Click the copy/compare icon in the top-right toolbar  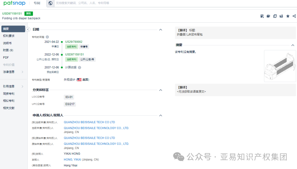coord(275,16)
